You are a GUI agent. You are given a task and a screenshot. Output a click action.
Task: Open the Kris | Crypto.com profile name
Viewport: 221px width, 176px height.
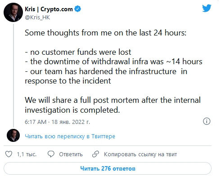point(49,9)
